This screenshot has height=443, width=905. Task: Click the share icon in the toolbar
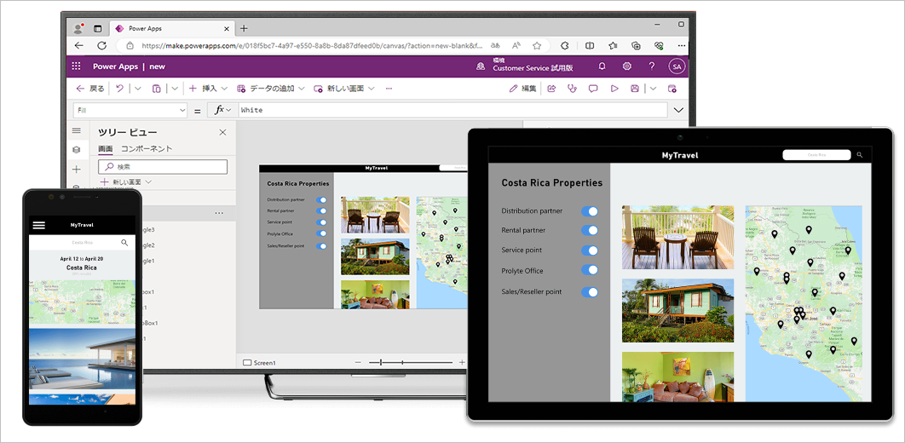coord(551,89)
